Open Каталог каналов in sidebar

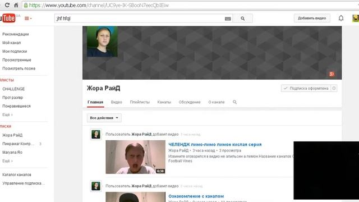coord(17,175)
